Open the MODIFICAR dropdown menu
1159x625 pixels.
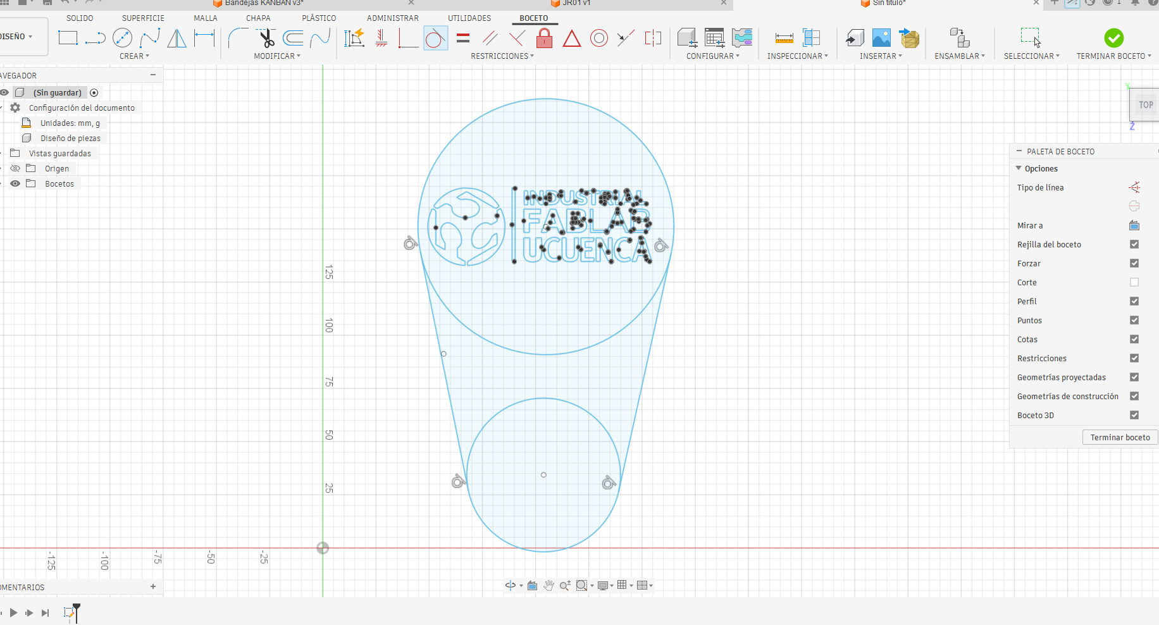[x=277, y=56]
